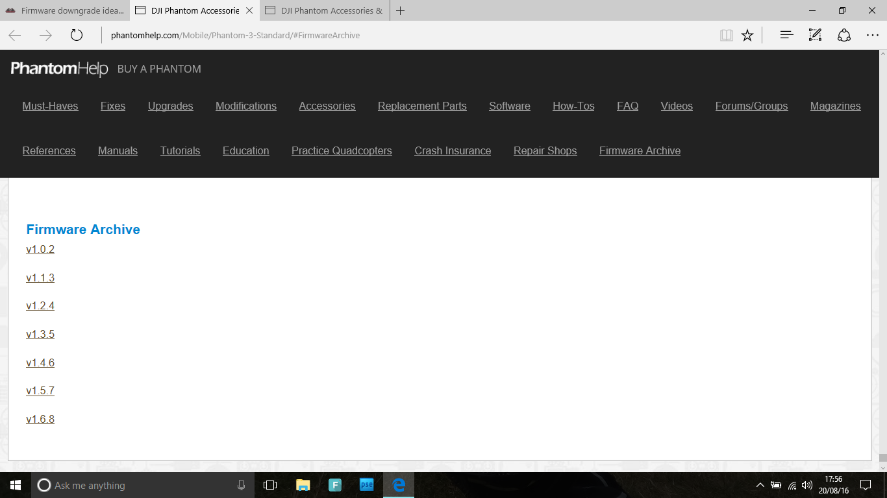Go to Replacement Parts

click(422, 106)
